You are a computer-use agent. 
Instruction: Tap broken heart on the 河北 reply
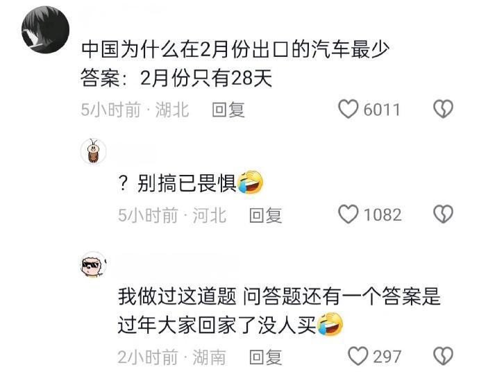pos(444,214)
